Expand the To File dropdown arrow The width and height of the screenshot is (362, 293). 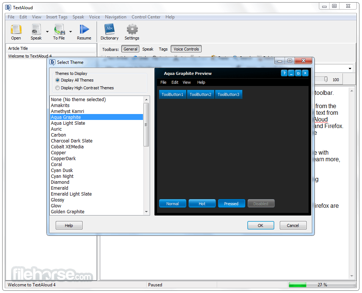pos(71,32)
